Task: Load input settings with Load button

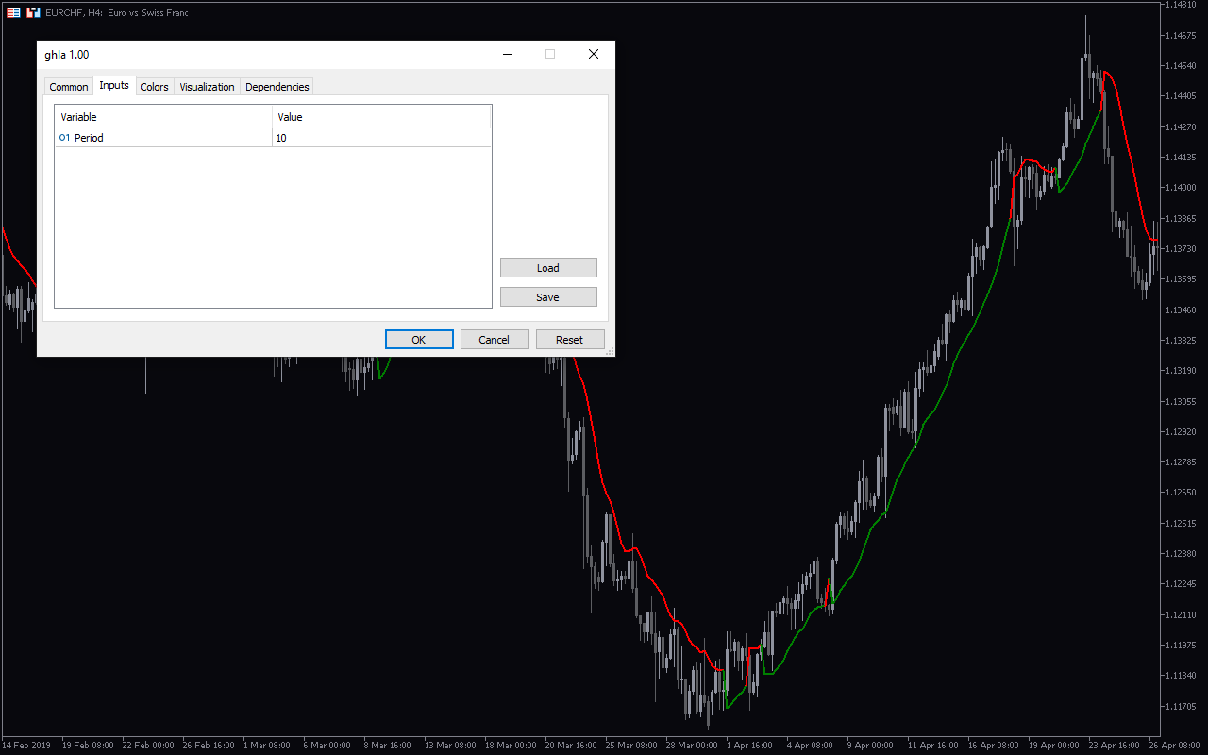Action: pos(548,268)
